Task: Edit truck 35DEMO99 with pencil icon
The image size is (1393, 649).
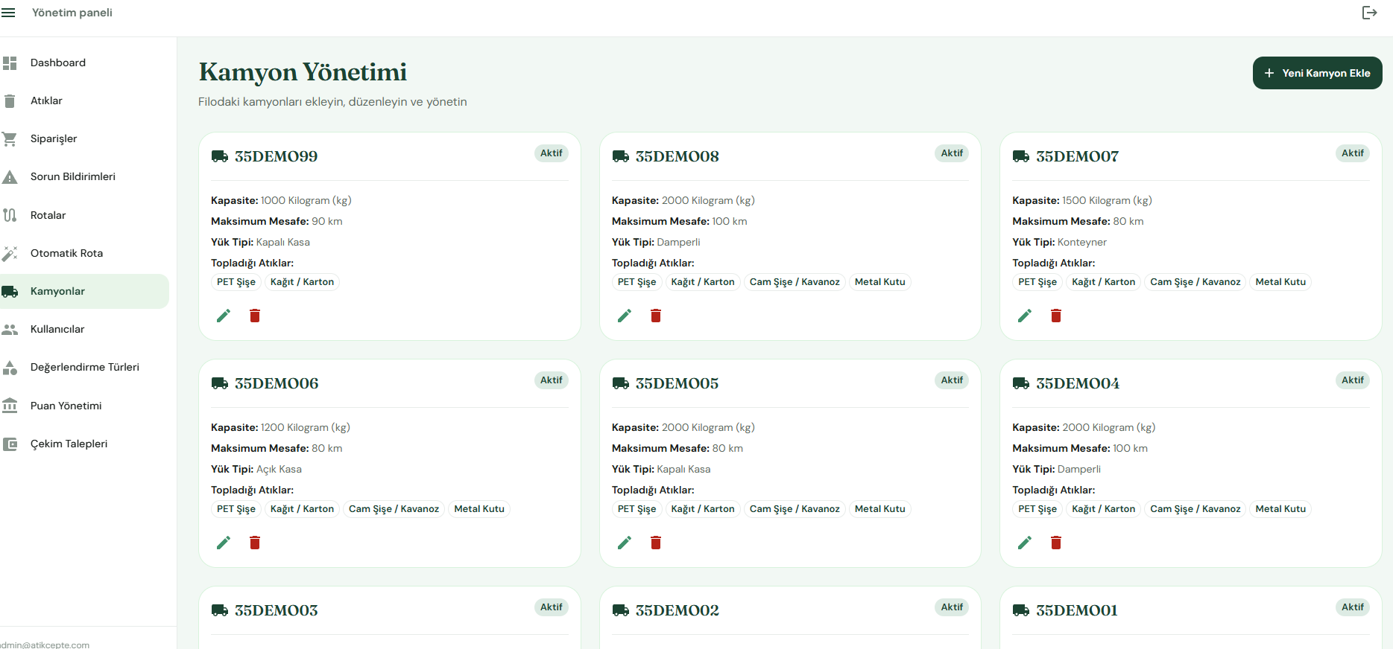Action: point(224,316)
